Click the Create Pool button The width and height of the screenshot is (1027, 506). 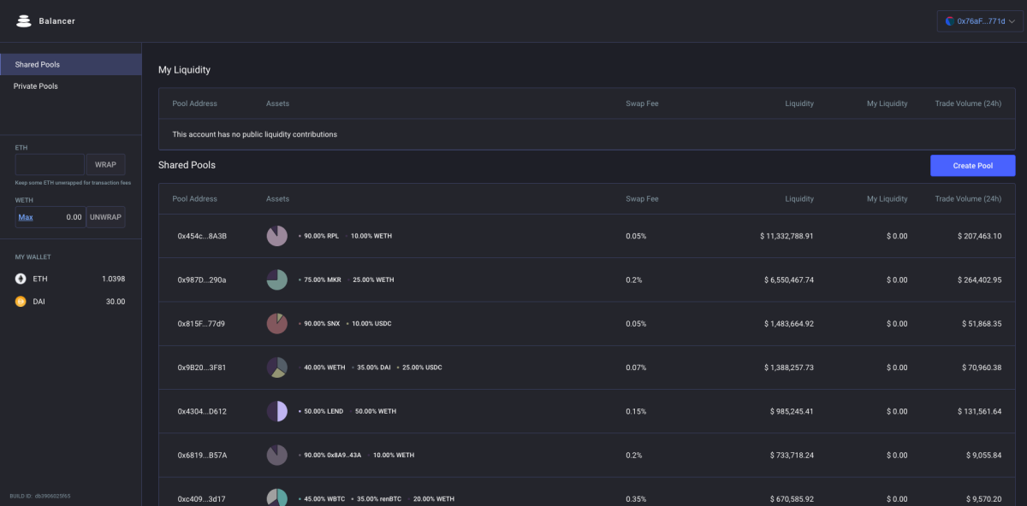point(972,166)
